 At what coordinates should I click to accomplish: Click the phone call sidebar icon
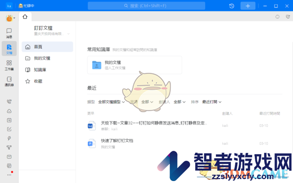[x=9, y=102]
